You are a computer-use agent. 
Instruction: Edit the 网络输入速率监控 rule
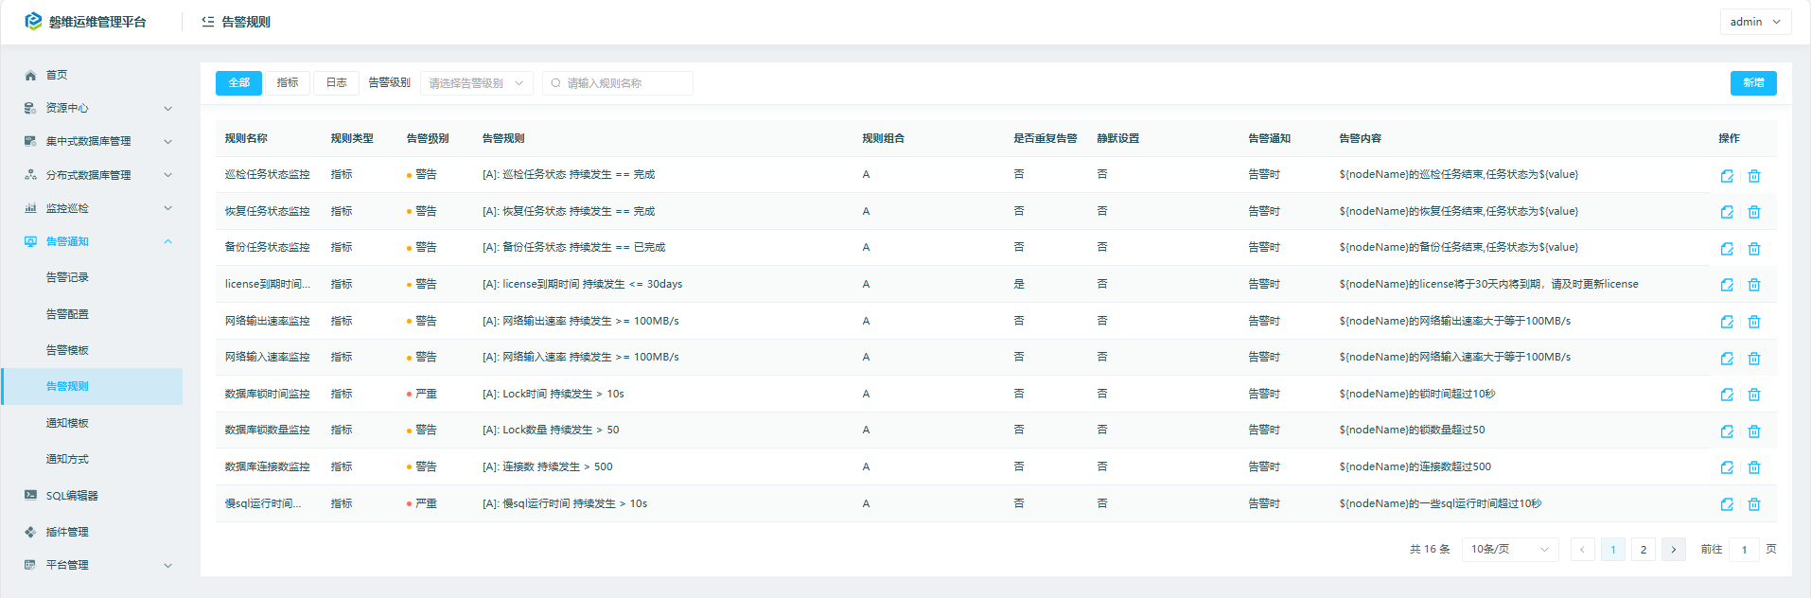1727,359
